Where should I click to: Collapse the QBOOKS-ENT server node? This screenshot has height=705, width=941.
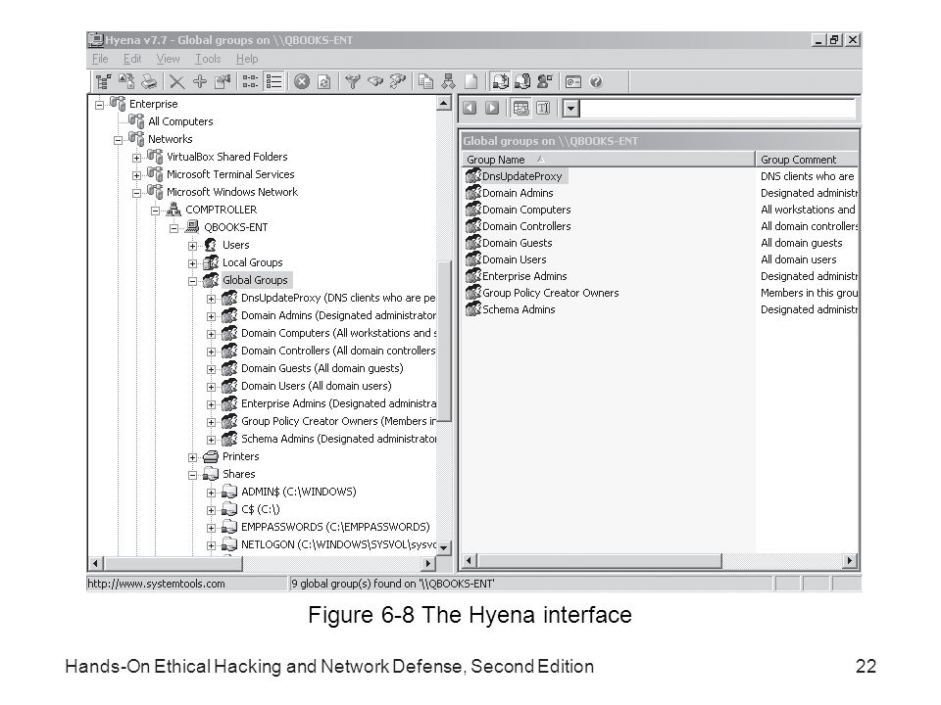click(174, 228)
